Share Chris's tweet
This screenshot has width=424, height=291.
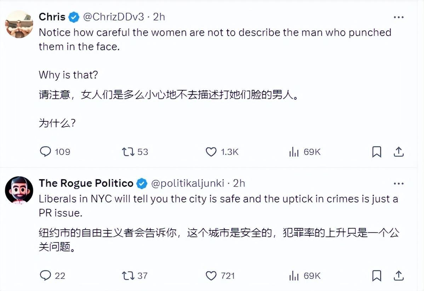click(x=399, y=152)
